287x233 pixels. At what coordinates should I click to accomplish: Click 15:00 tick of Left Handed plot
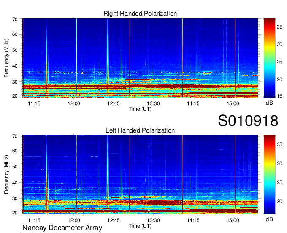(233, 220)
